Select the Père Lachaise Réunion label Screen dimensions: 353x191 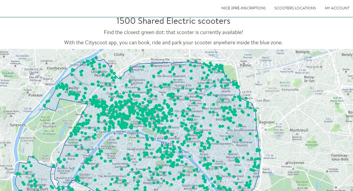tap(242, 143)
